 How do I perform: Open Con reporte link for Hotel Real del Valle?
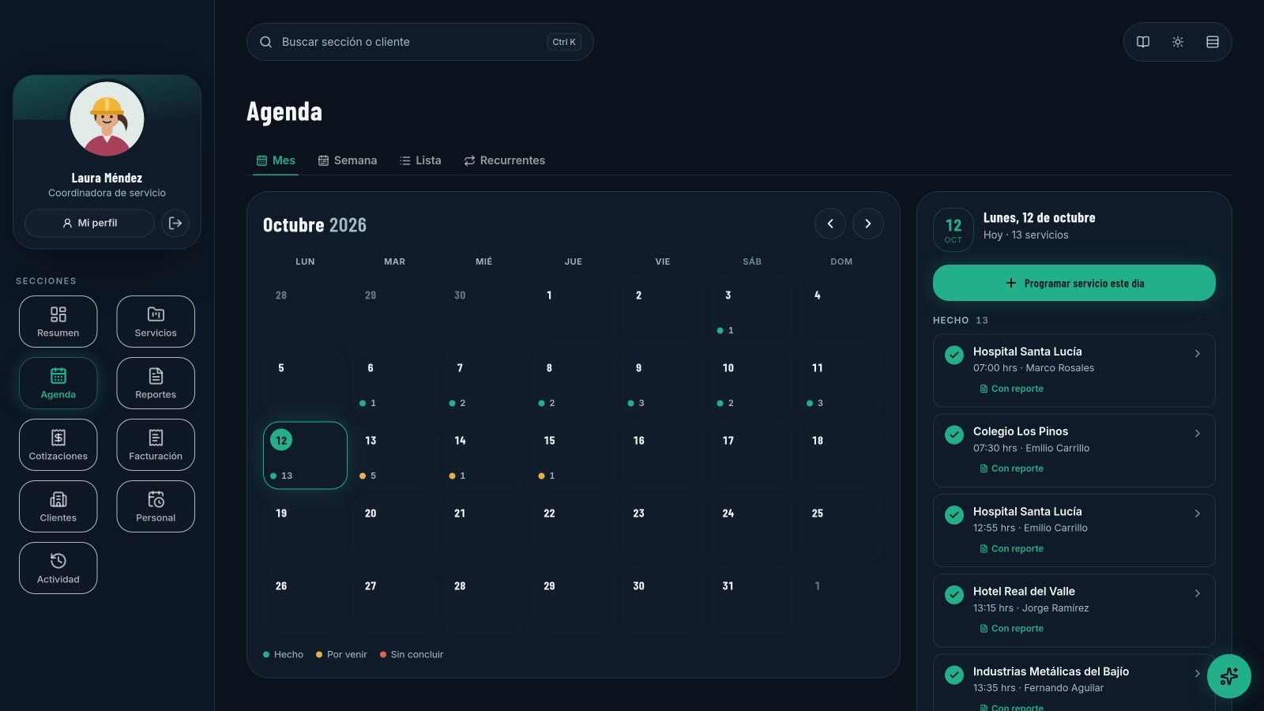[1012, 629]
